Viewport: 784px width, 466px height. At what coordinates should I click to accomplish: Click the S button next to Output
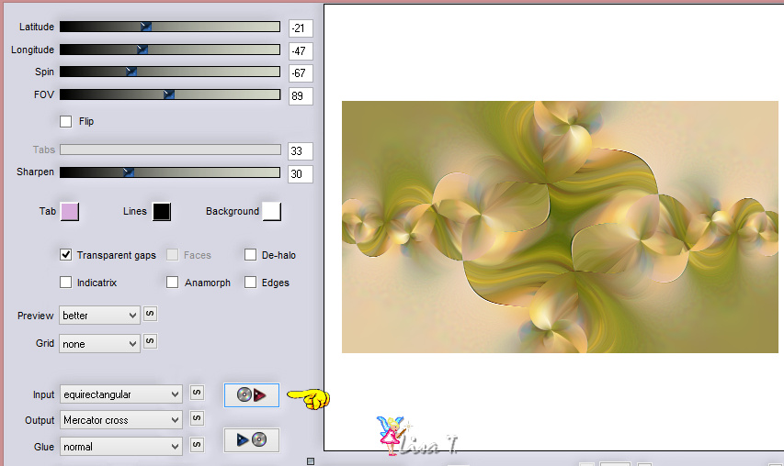tap(197, 418)
